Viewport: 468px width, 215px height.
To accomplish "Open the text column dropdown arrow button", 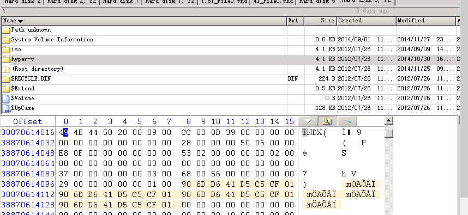I will coord(308,121).
